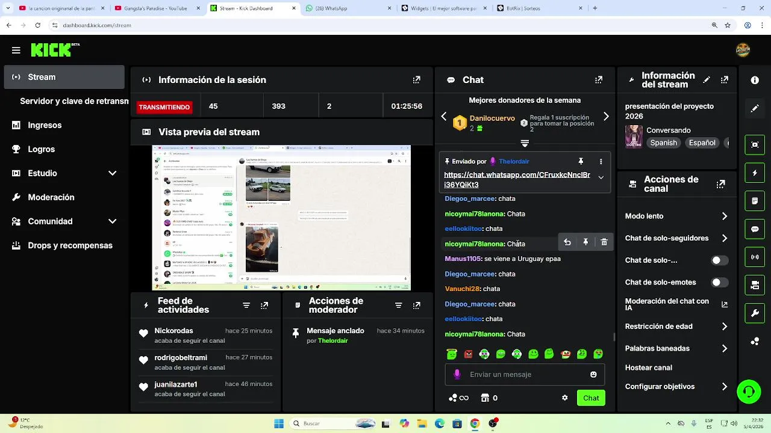Open the wrench icon in right sidebar

tap(755, 313)
